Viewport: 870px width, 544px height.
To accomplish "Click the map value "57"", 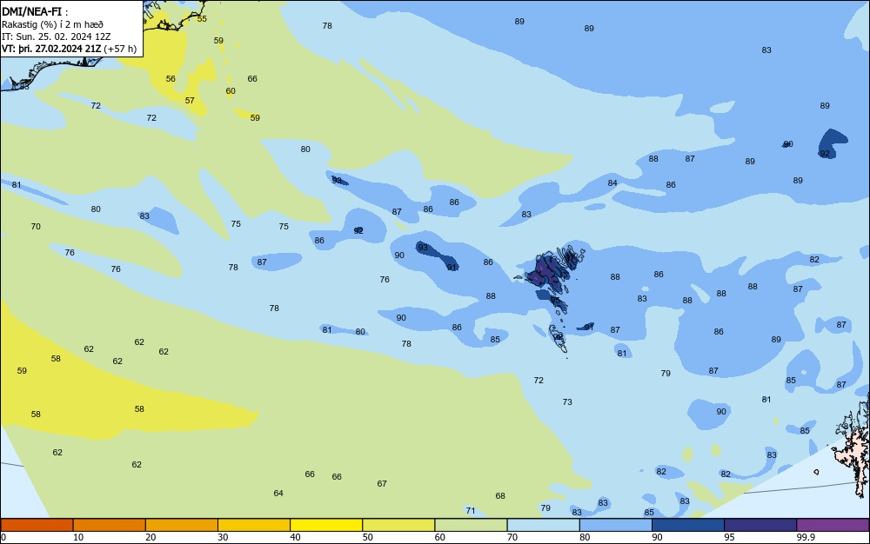I will pyautogui.click(x=190, y=100).
